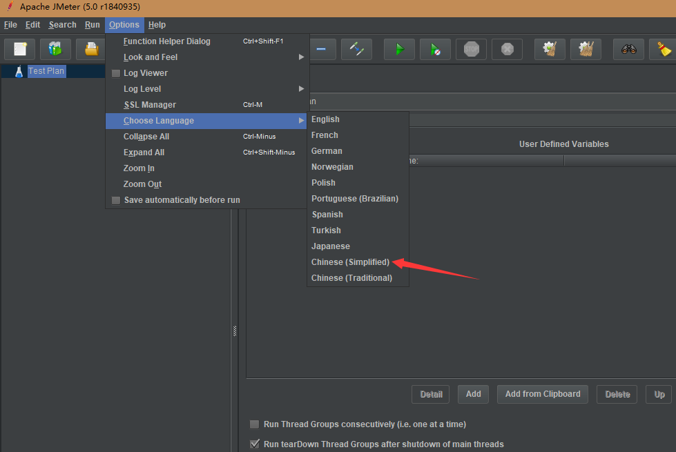Viewport: 676px width, 452px height.
Task: Select French language
Action: coord(358,135)
